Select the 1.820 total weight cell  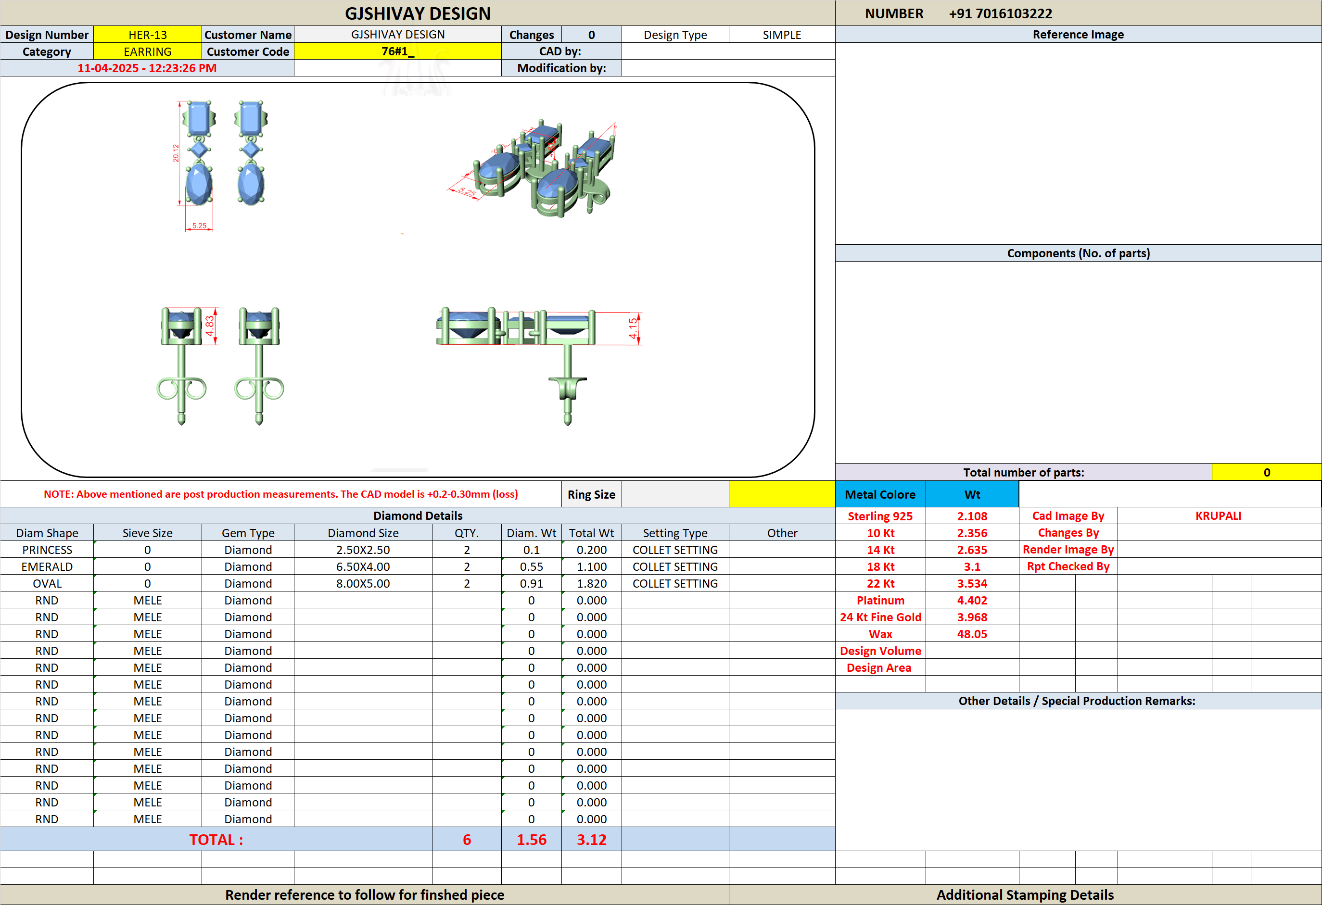[x=592, y=584]
